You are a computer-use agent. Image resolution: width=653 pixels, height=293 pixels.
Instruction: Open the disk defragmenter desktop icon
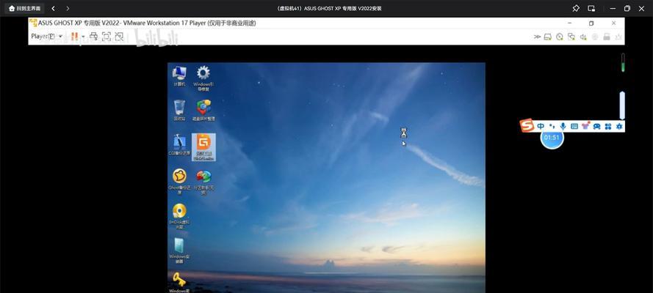point(203,111)
